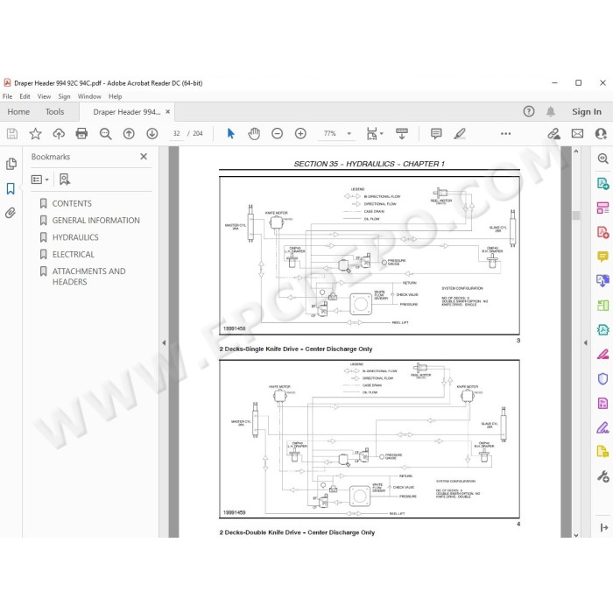This screenshot has width=613, height=613.
Task: Close the Bookmarks panel
Action: pyautogui.click(x=144, y=157)
